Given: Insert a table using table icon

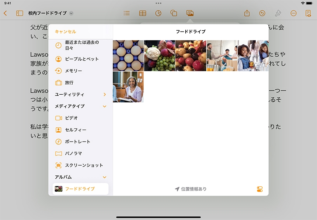Looking at the screenshot, I should [143, 13].
